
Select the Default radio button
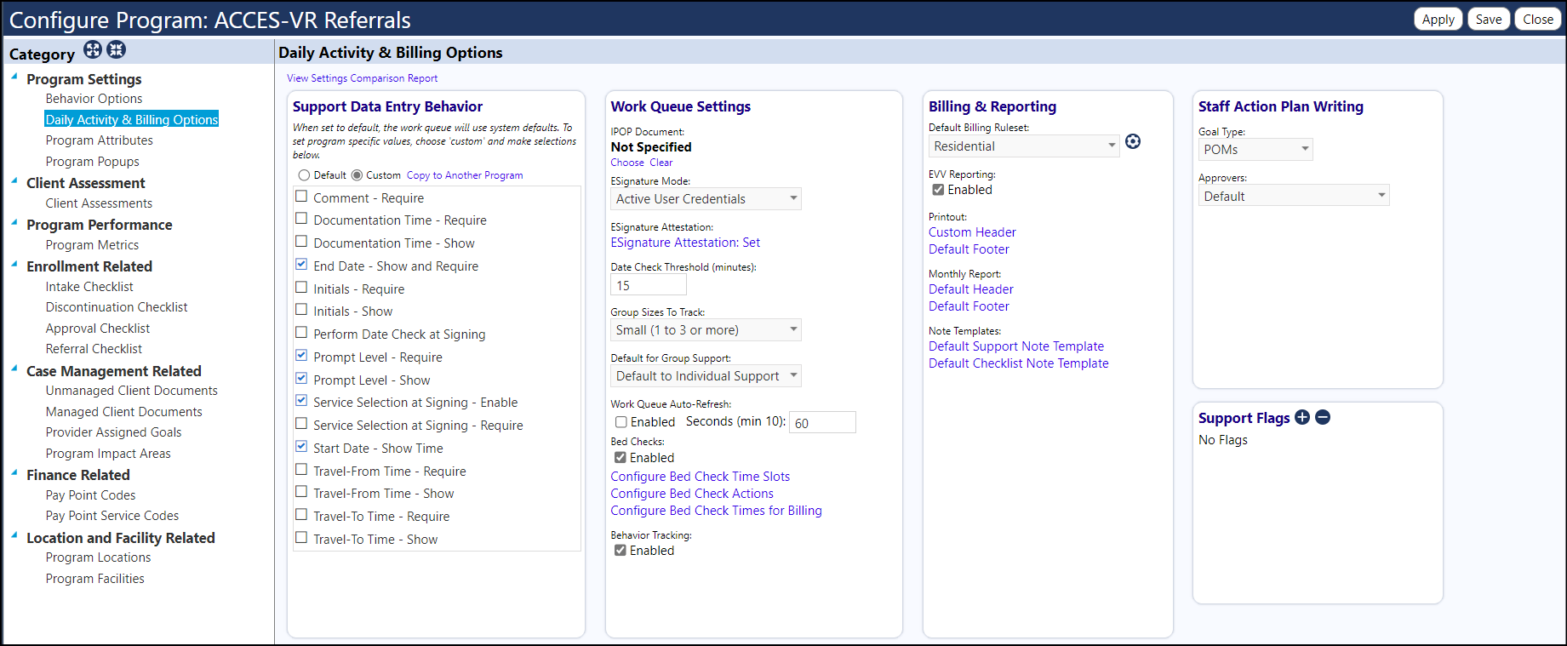[304, 175]
